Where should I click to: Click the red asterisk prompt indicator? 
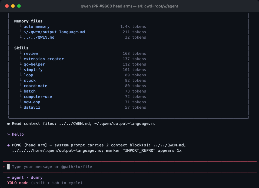click(x=4, y=167)
